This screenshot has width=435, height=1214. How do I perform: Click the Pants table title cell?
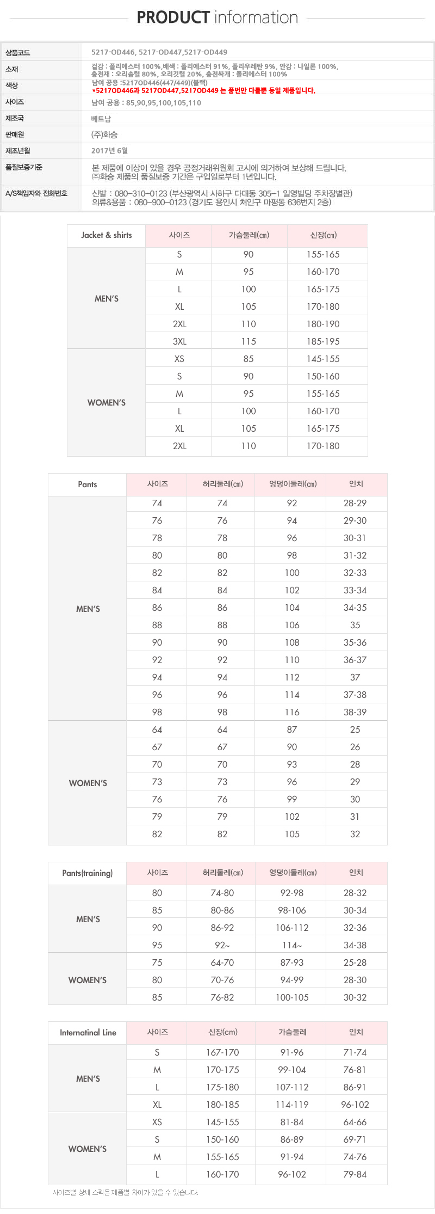coord(88,485)
